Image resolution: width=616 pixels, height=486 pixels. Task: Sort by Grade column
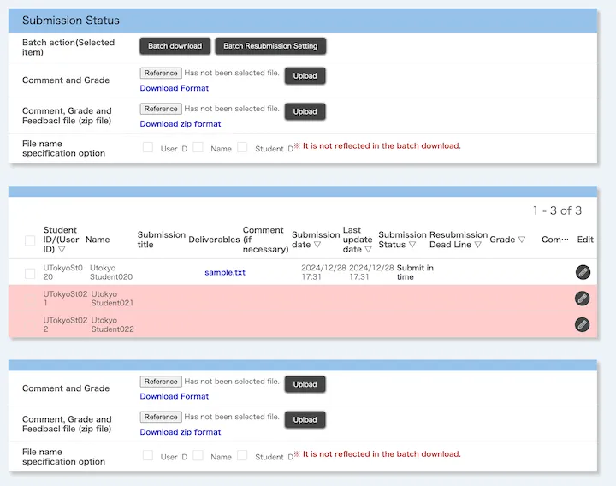[521, 240]
